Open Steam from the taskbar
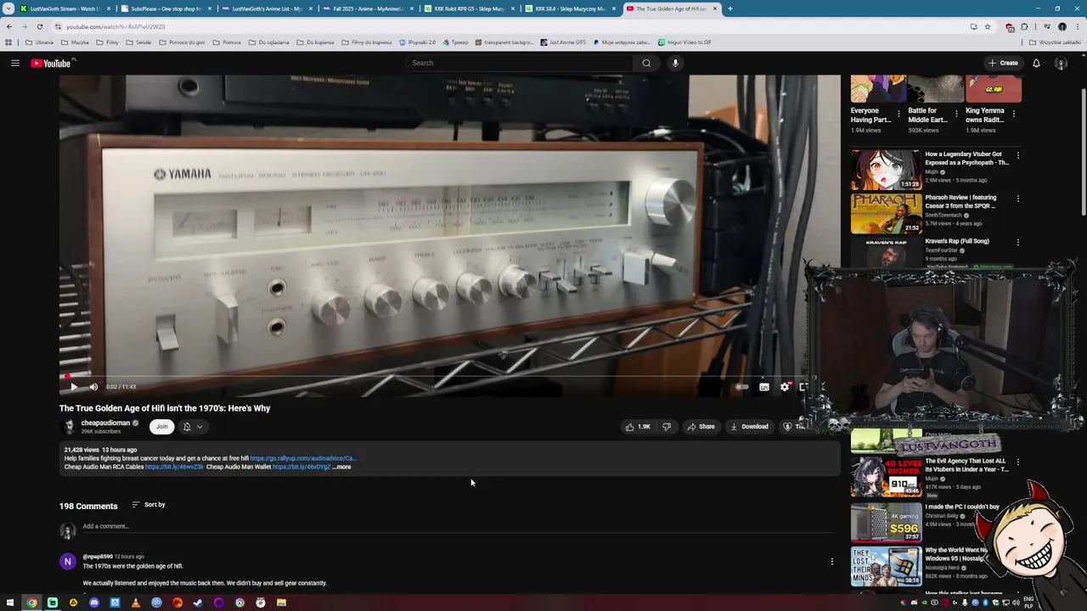1087x611 pixels. [198, 603]
